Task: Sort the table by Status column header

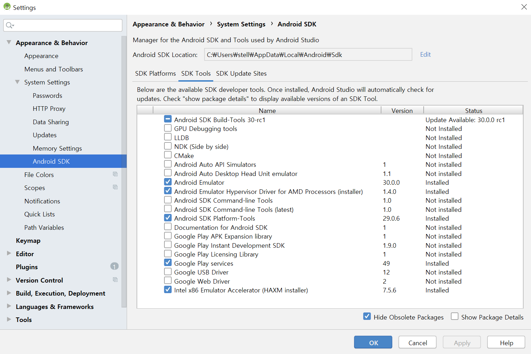Action: 474,110
